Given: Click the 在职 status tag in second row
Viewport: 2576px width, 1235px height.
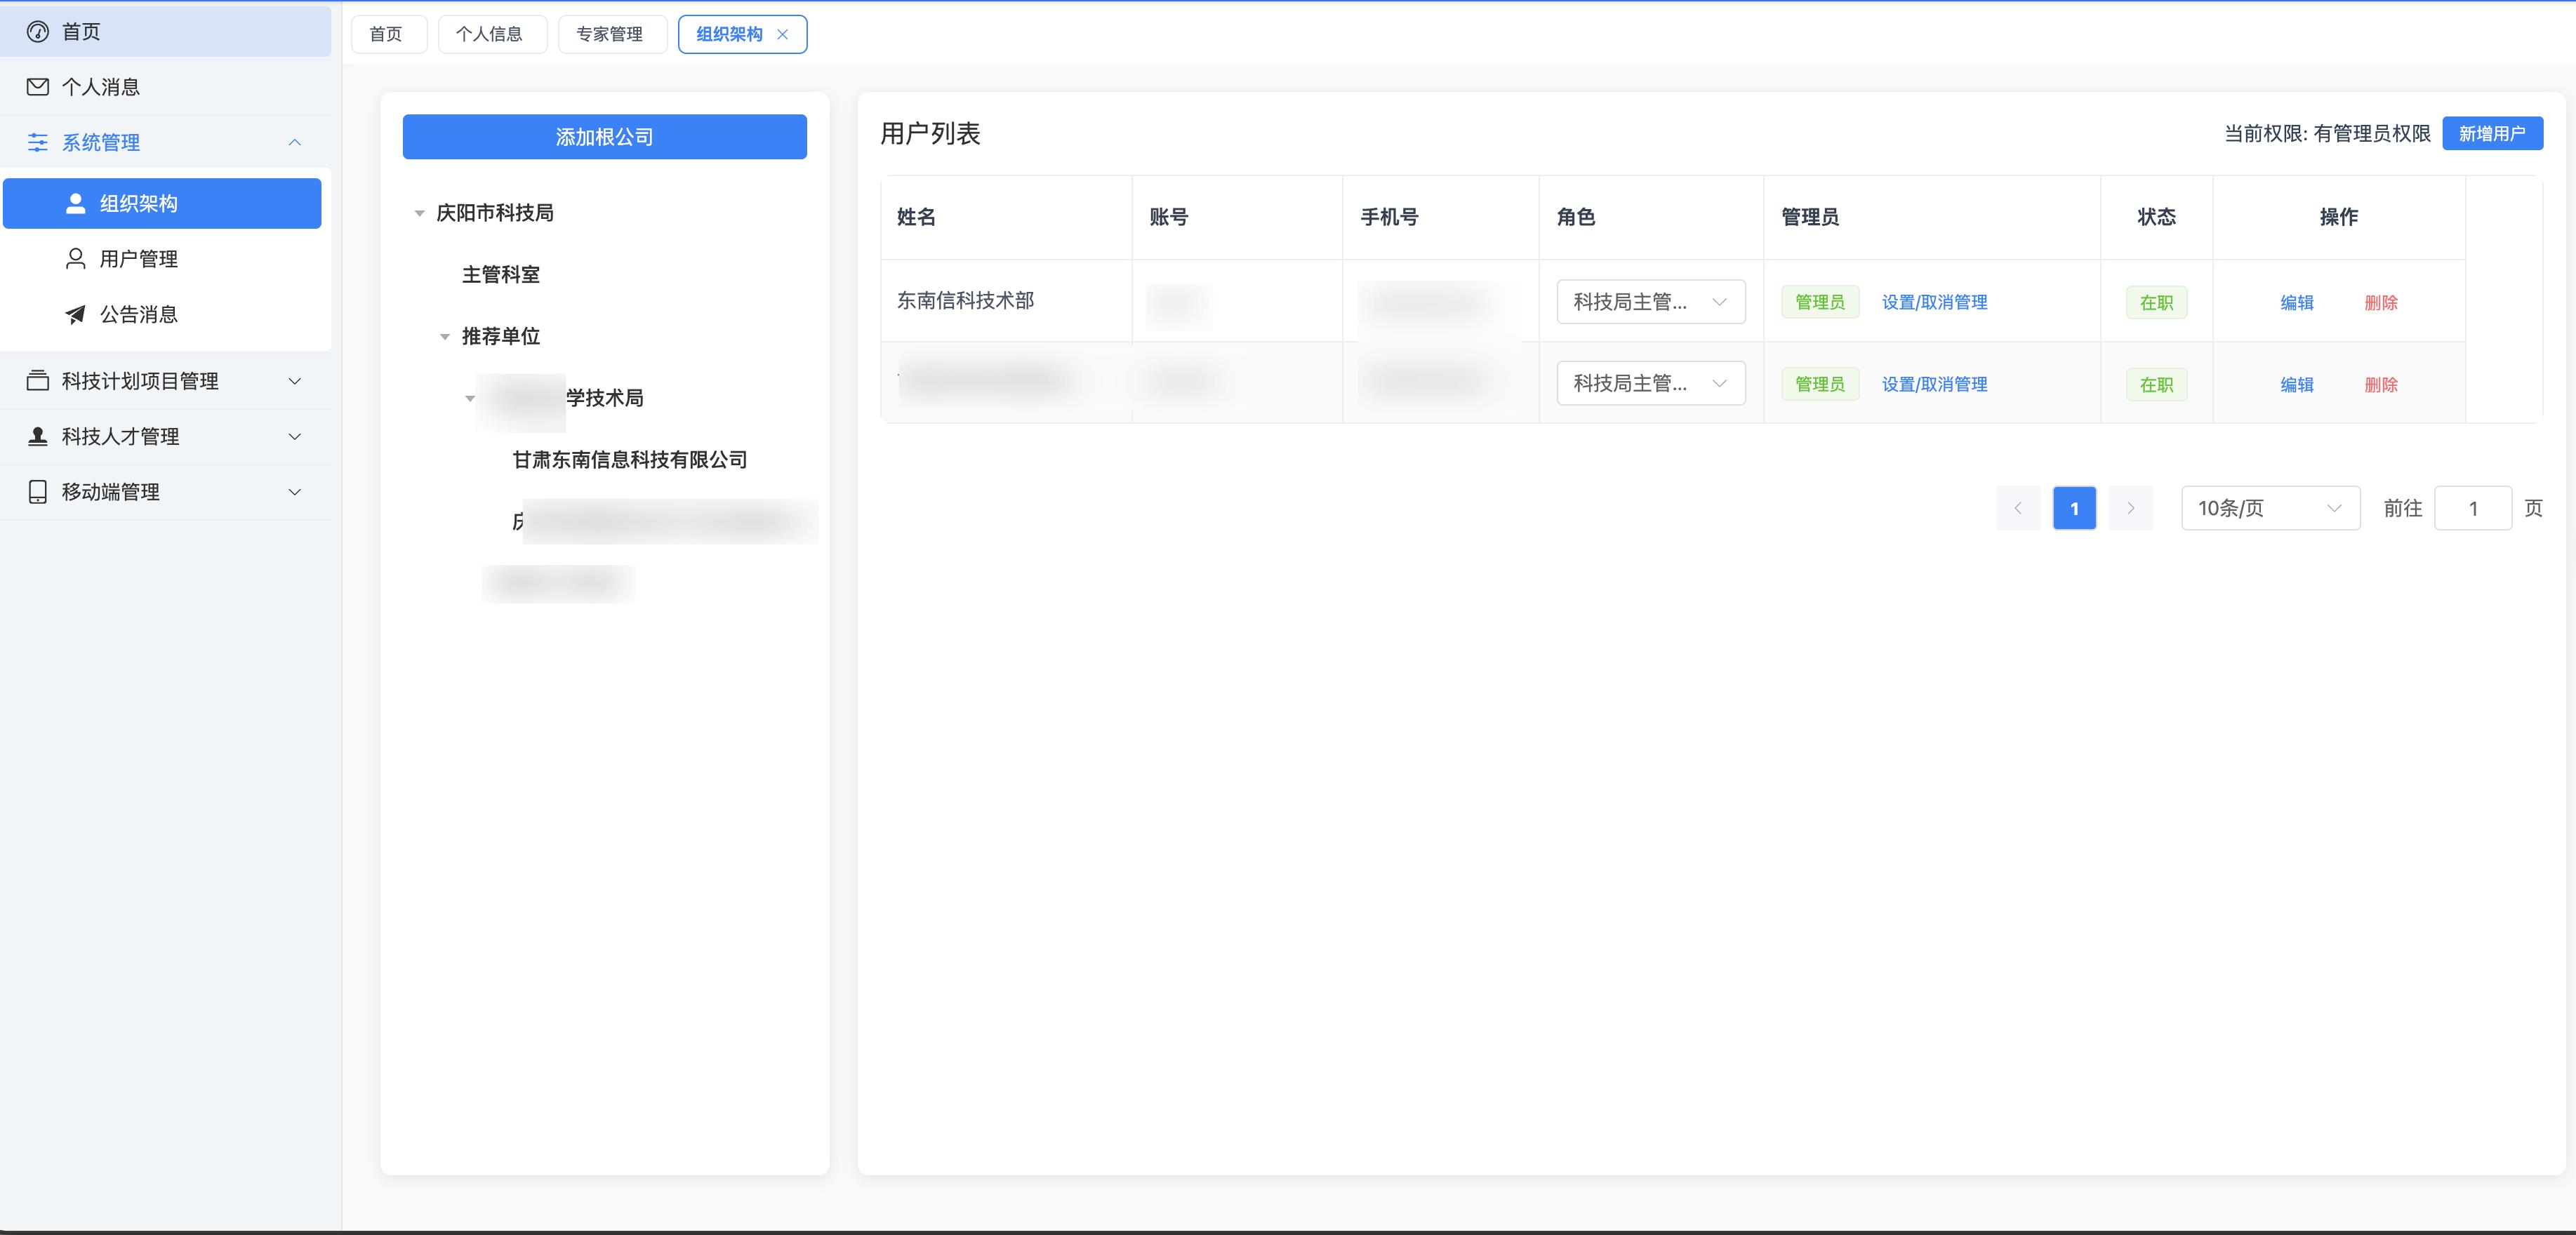Looking at the screenshot, I should pos(2156,385).
